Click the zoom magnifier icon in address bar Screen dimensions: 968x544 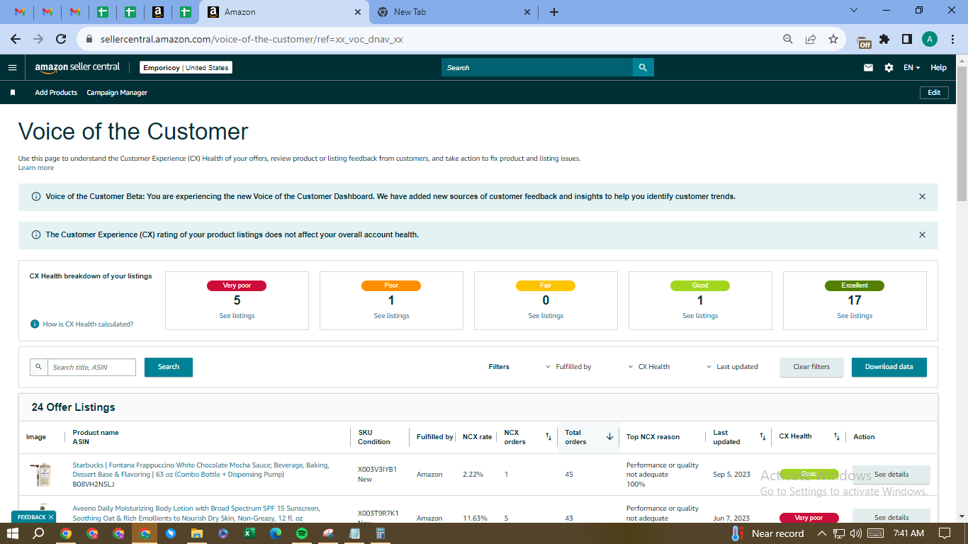pyautogui.click(x=788, y=39)
